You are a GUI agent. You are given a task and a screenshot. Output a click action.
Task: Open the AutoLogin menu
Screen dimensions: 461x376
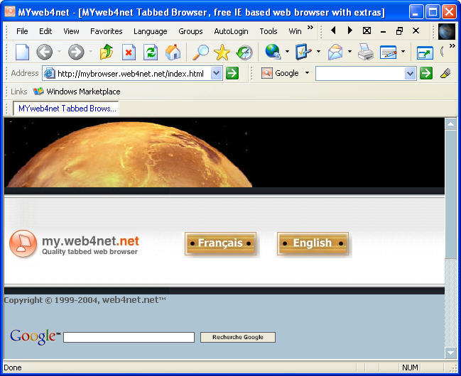point(231,31)
